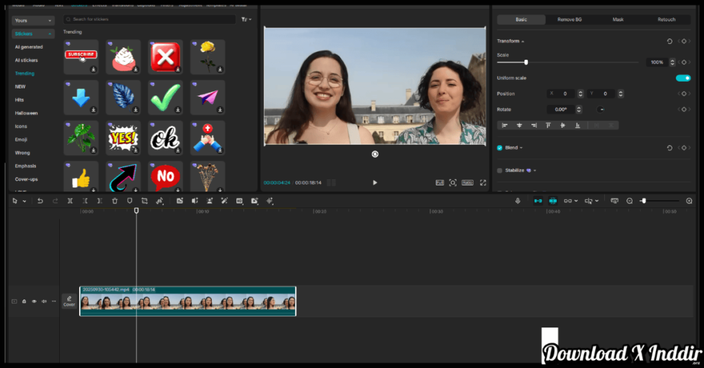Switch to the Remove BG tab

[x=569, y=20]
